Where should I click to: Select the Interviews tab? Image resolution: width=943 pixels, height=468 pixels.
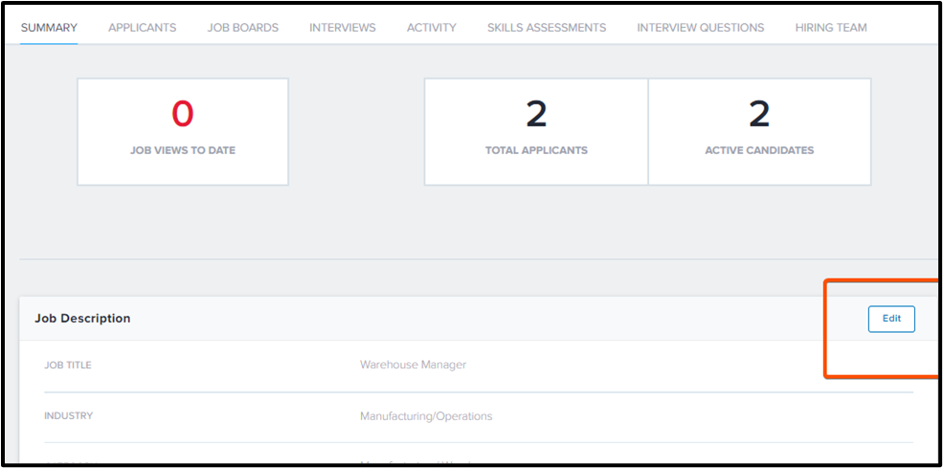[x=342, y=28]
